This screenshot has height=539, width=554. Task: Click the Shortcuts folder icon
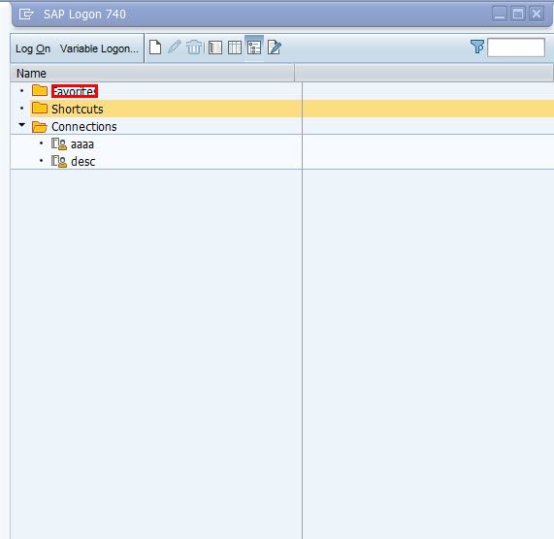click(40, 108)
